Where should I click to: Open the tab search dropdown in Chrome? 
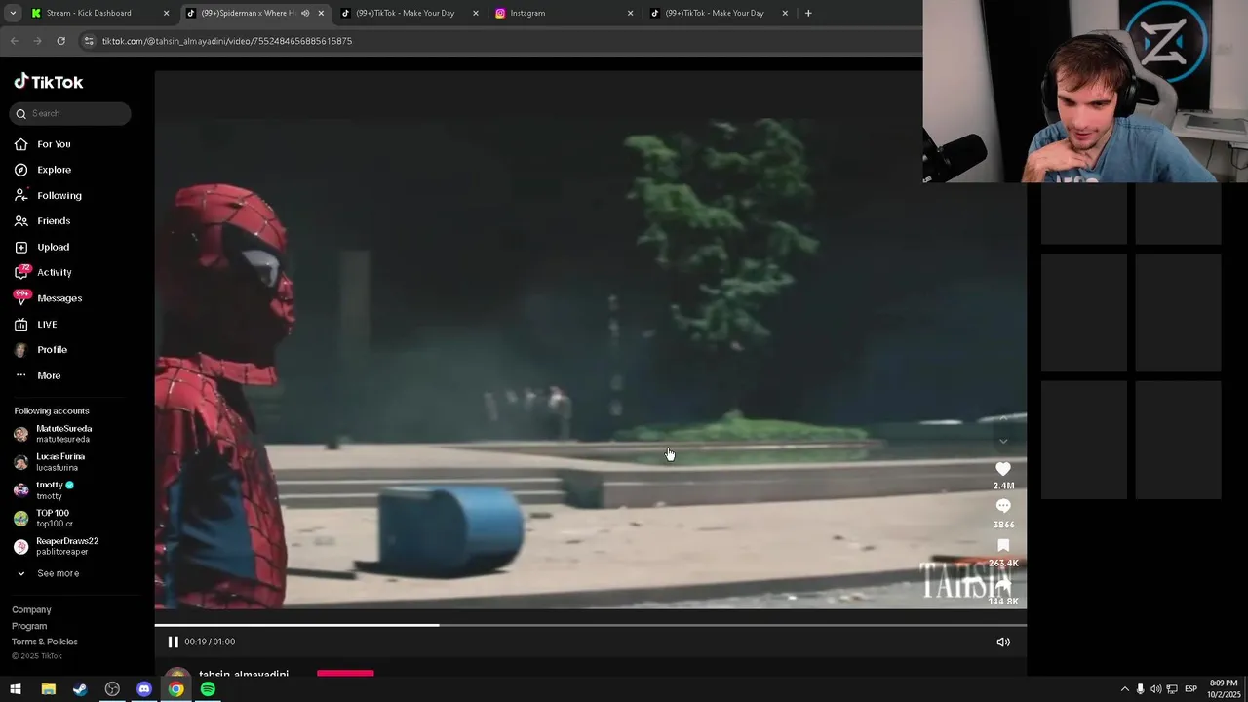pyautogui.click(x=12, y=13)
